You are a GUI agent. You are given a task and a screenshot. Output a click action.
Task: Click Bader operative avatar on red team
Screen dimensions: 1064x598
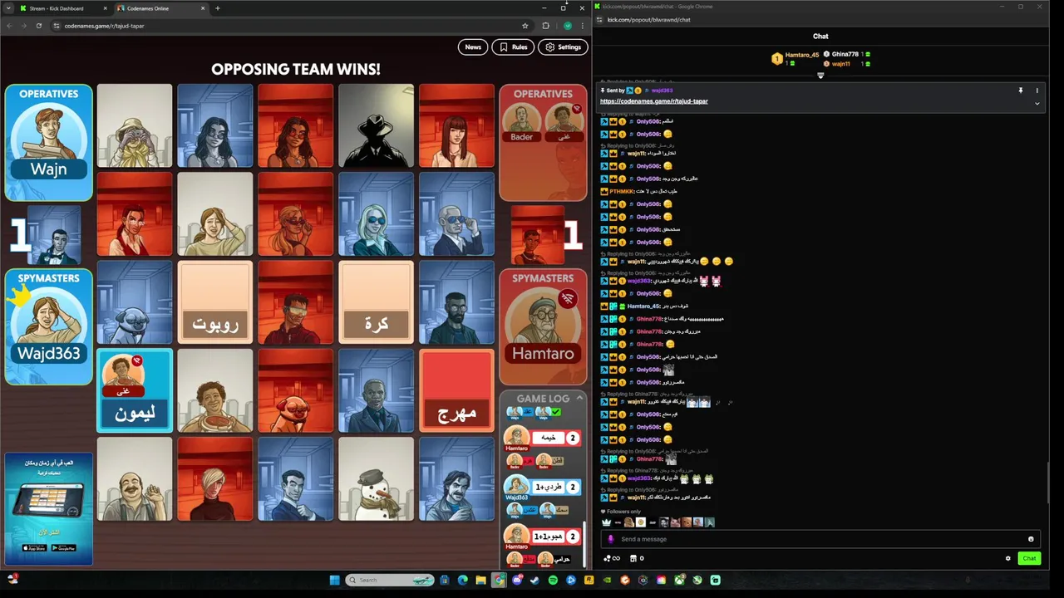(522, 121)
